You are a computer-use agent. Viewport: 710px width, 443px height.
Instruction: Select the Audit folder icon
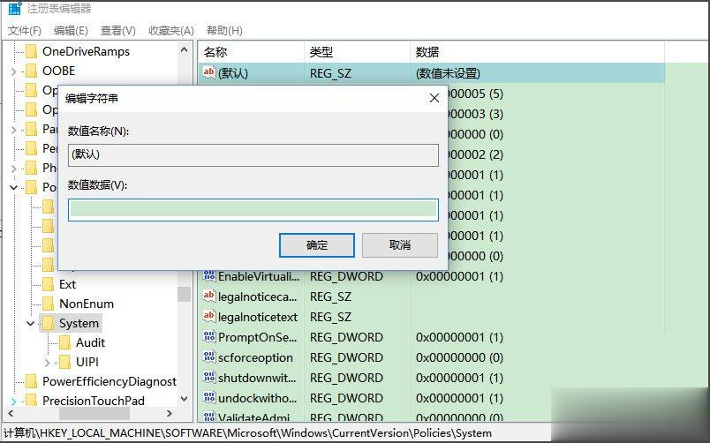pos(64,342)
